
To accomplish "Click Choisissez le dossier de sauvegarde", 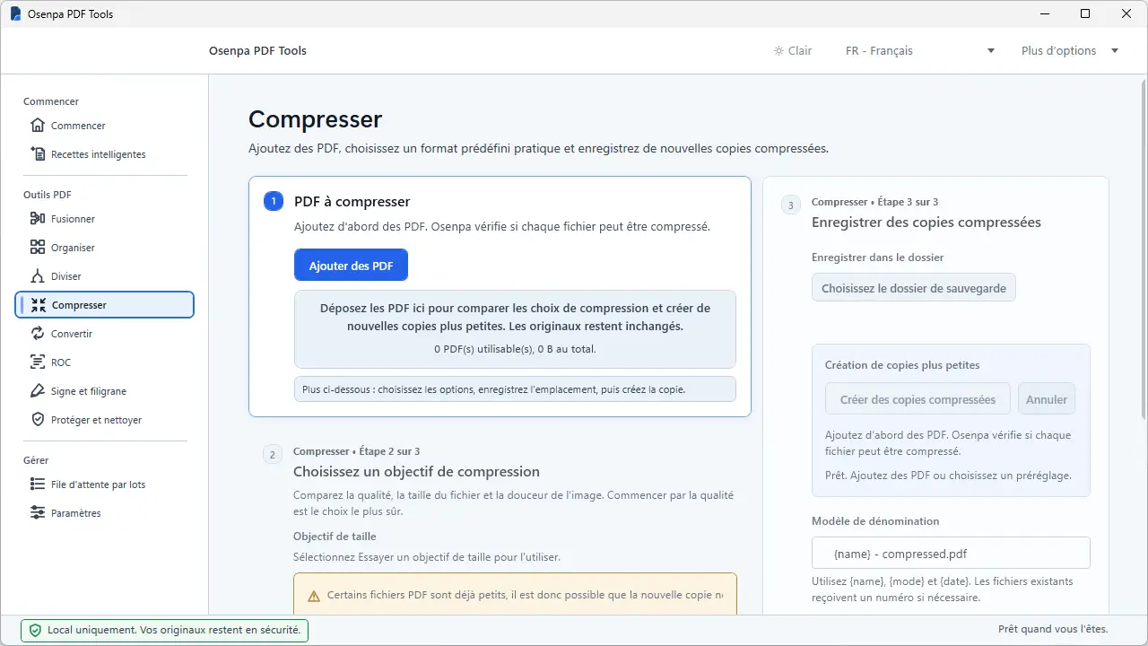I will 914,288.
